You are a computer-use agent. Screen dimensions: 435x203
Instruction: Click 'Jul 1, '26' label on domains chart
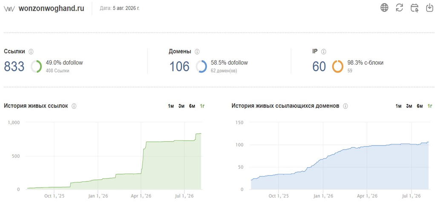coord(412,196)
